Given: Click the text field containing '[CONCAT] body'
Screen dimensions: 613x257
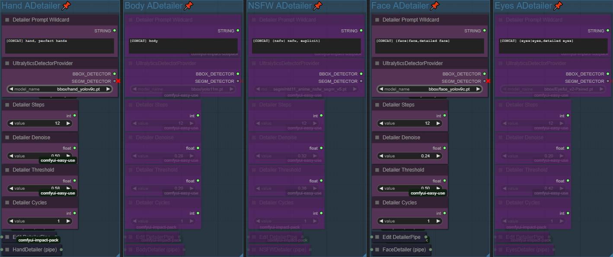Looking at the screenshot, I should pyautogui.click(x=183, y=46).
